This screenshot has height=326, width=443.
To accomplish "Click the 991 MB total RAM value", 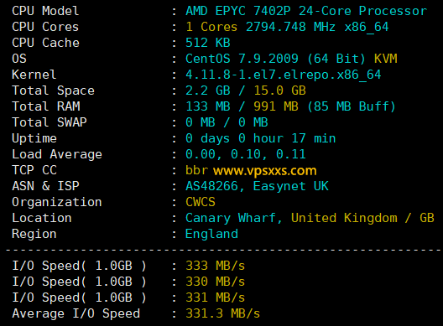I will tap(276, 106).
